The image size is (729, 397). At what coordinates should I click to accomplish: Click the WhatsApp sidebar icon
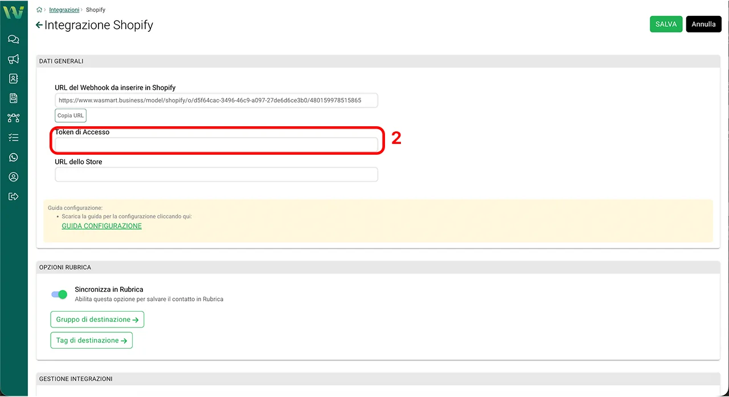(14, 158)
